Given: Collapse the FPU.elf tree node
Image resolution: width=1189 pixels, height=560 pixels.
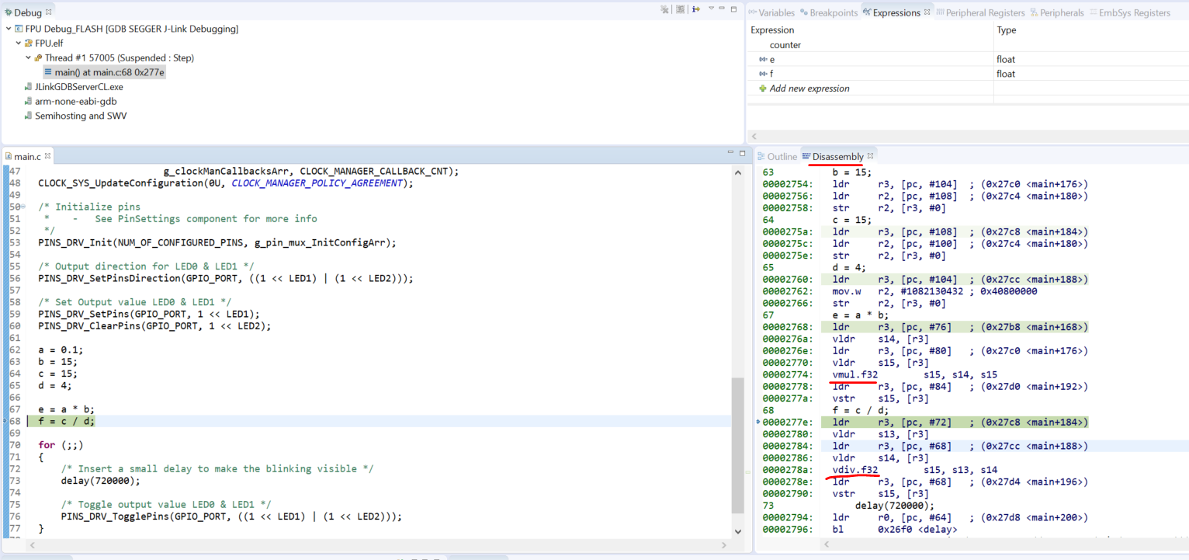Looking at the screenshot, I should [17, 43].
